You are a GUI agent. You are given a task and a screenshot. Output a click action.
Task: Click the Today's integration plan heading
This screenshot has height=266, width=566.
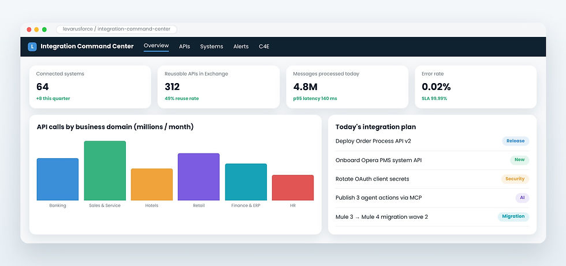tap(376, 127)
